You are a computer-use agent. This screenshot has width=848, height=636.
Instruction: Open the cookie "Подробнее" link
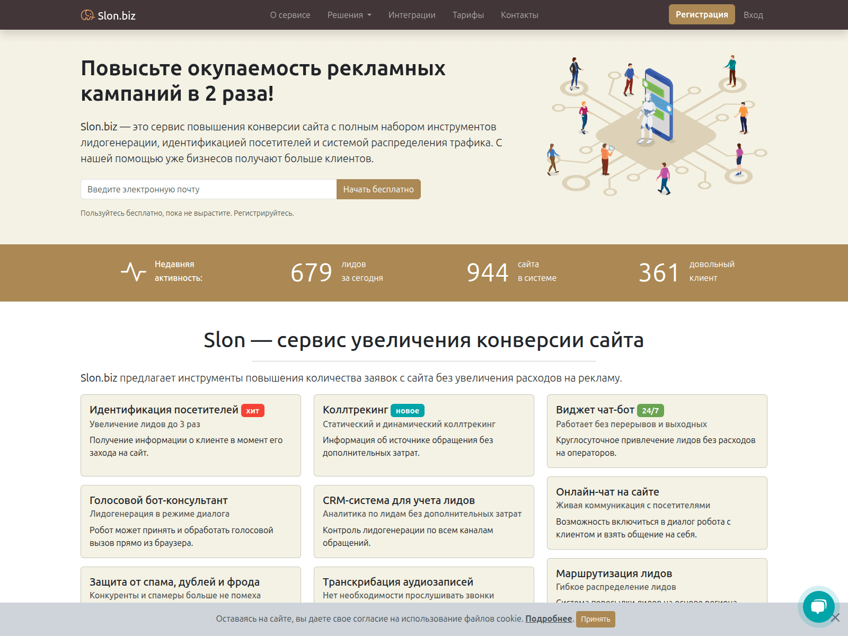(549, 619)
